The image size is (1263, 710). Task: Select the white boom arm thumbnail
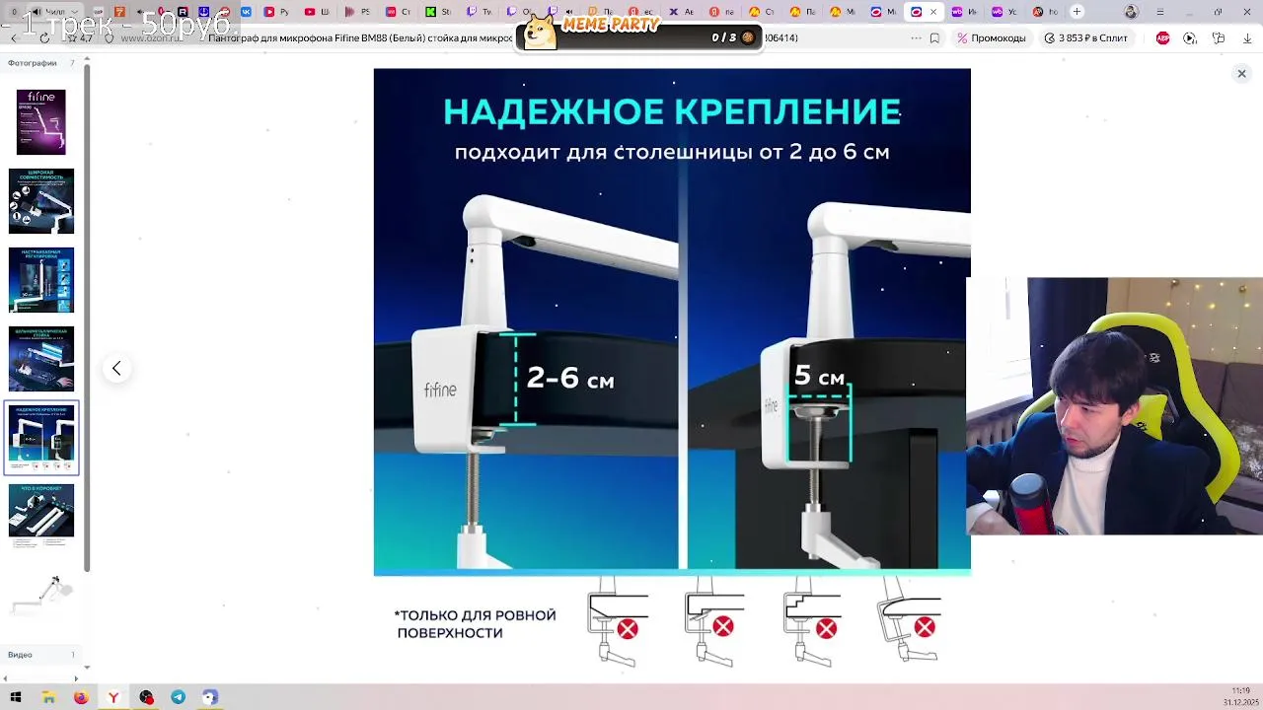41,595
